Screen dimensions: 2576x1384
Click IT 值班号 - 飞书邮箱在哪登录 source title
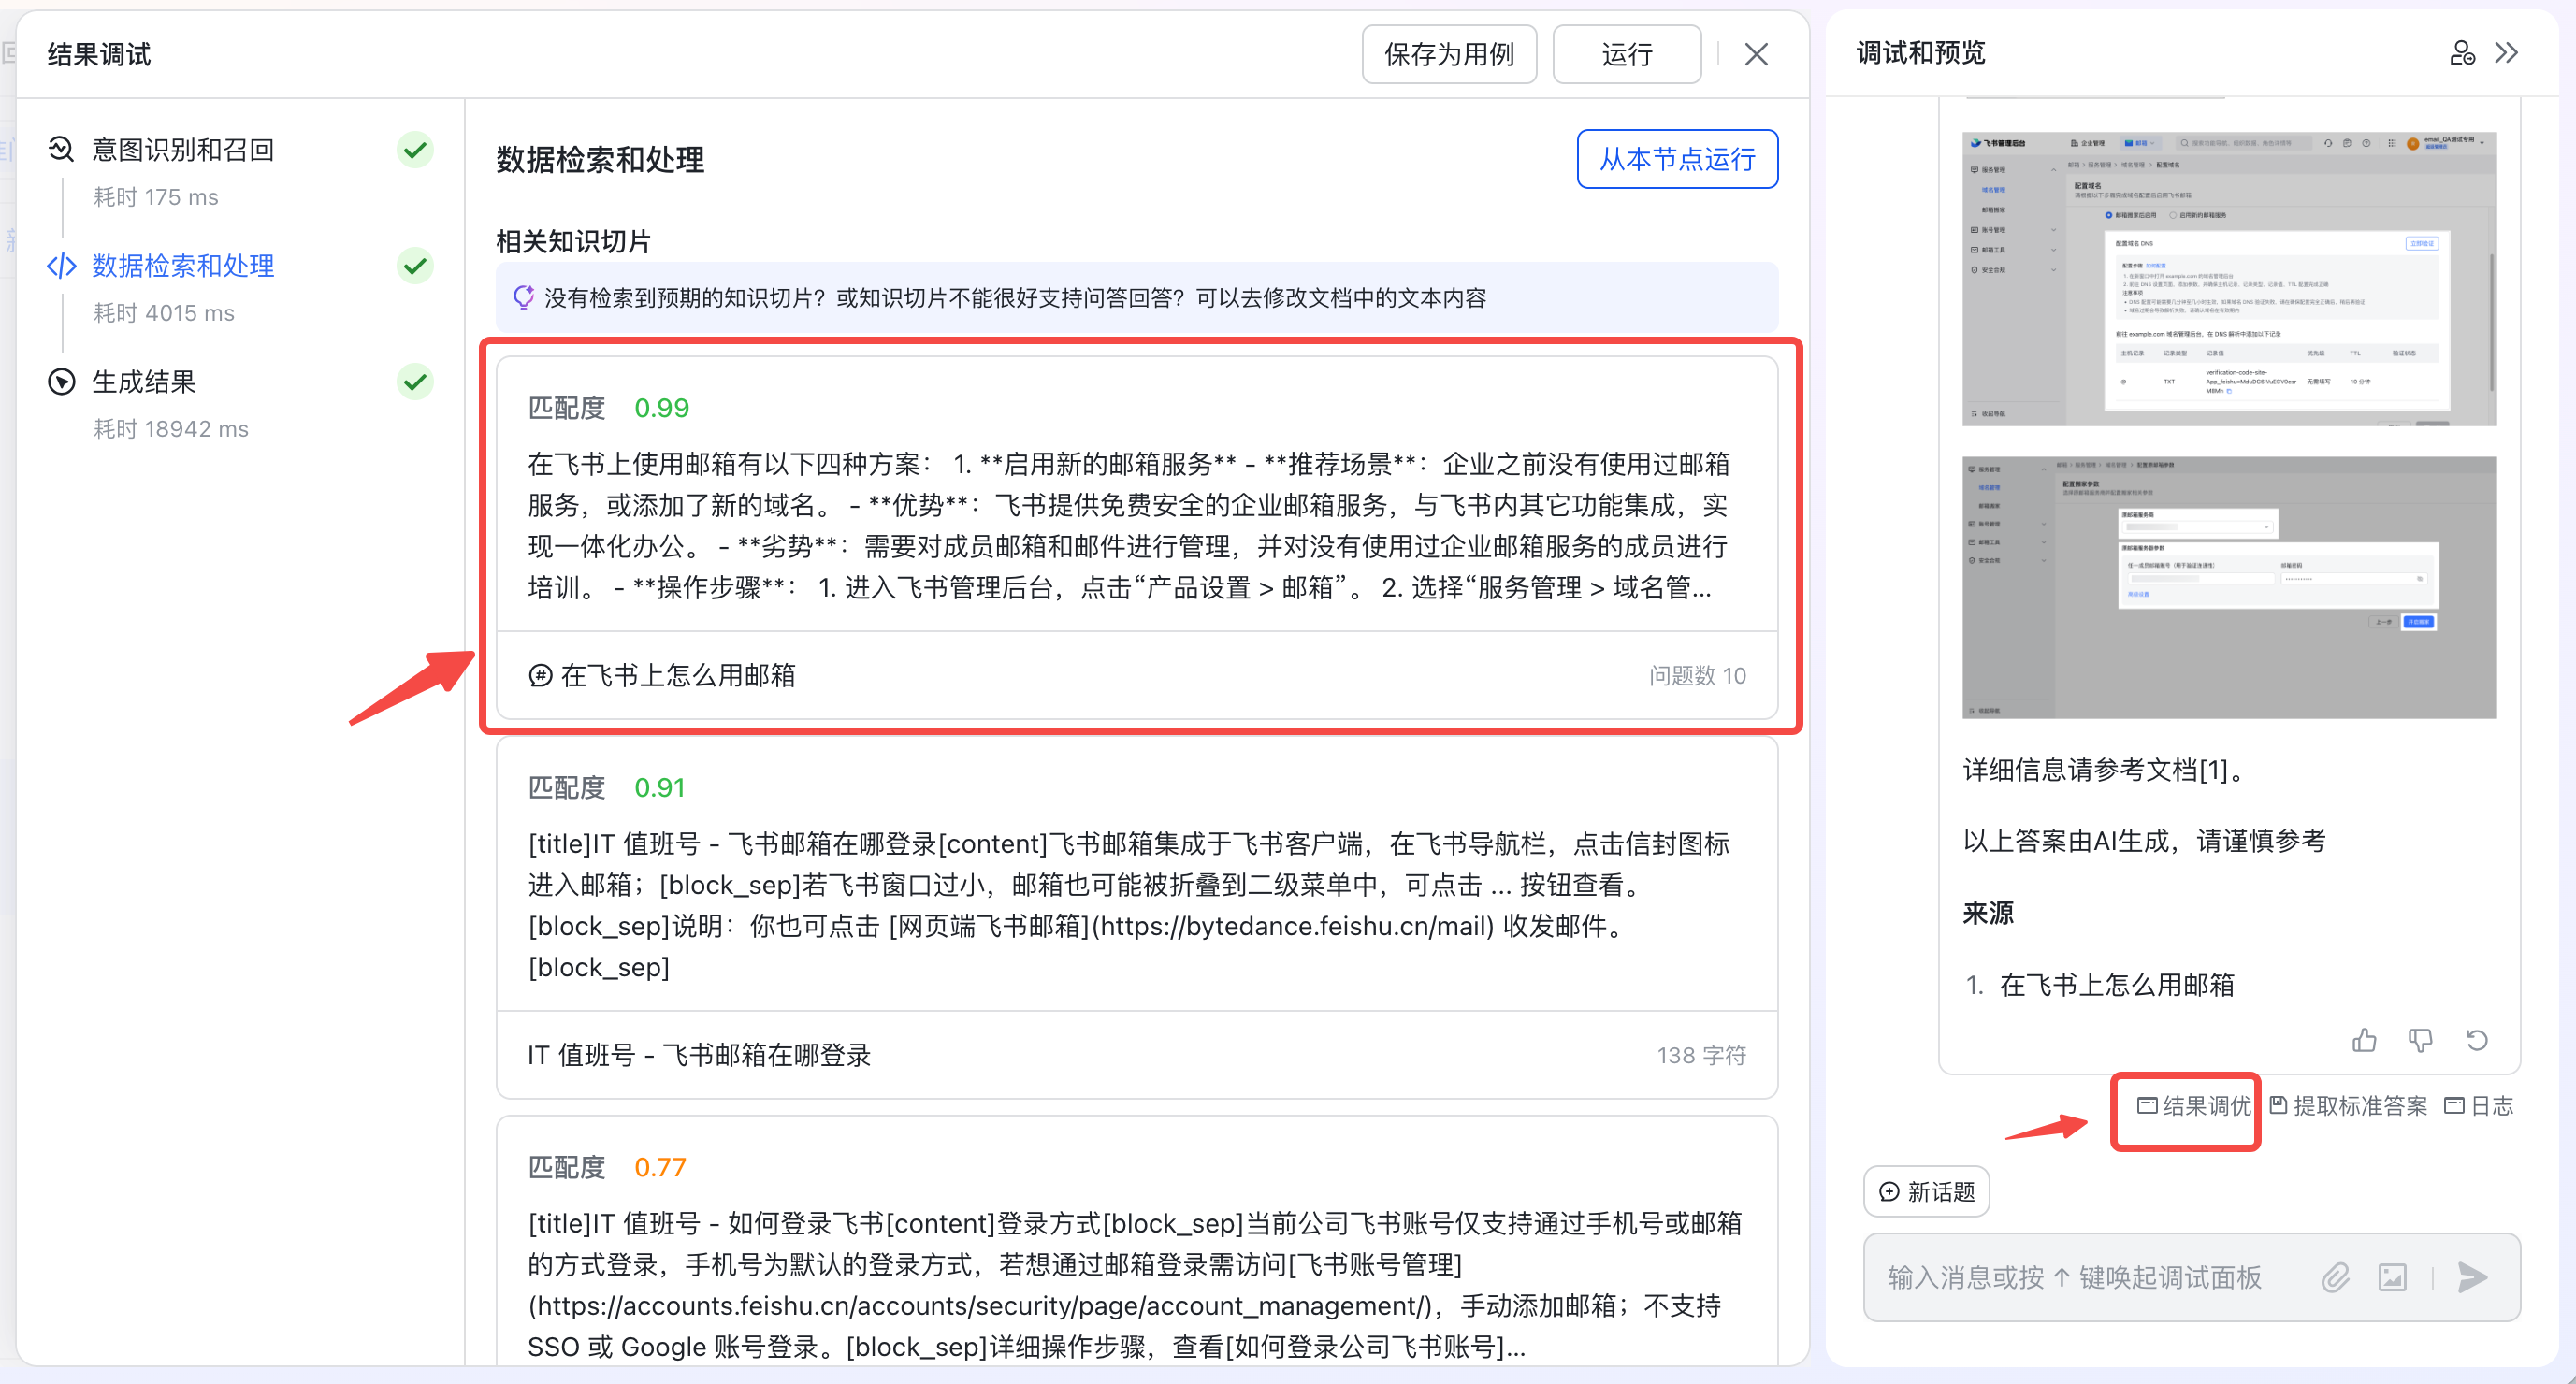(x=699, y=1055)
